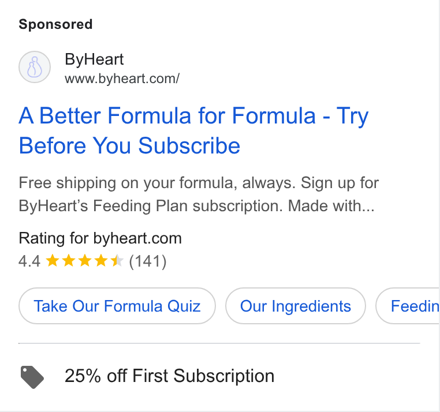Image resolution: width=440 pixels, height=412 pixels.
Task: Open the www.byheart.com/ display URL
Action: point(122,78)
